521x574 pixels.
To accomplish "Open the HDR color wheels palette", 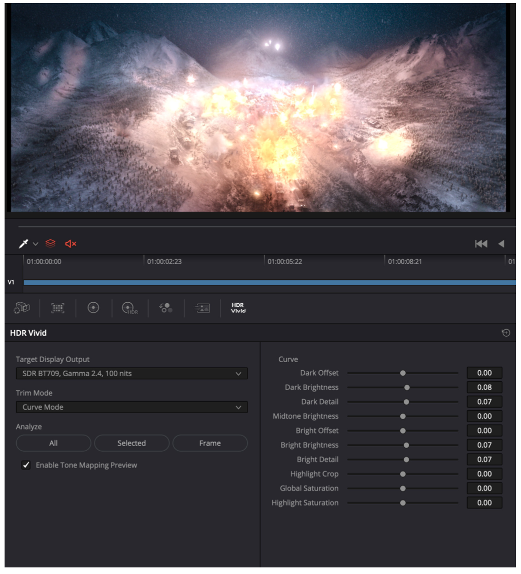I will 130,308.
